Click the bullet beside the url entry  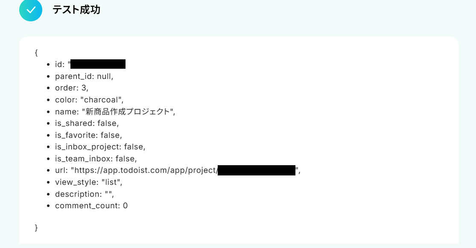pos(48,171)
